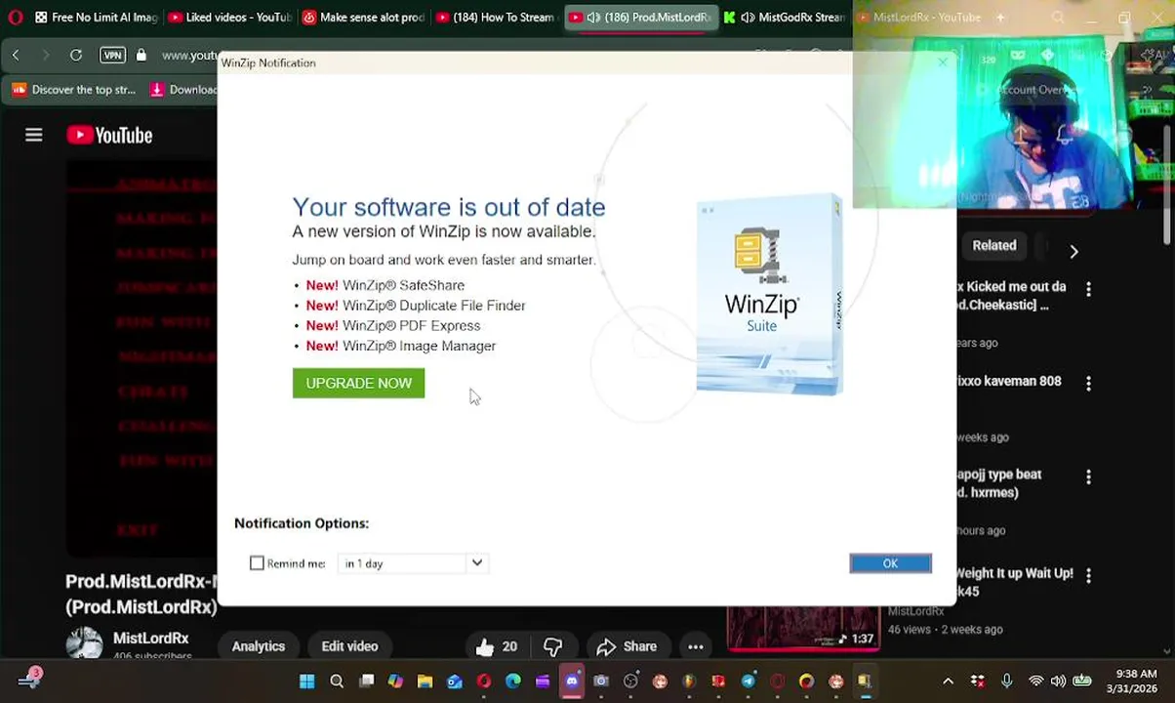Open Task View in the taskbar
Screen dimensions: 1175x703
[x=366, y=682]
